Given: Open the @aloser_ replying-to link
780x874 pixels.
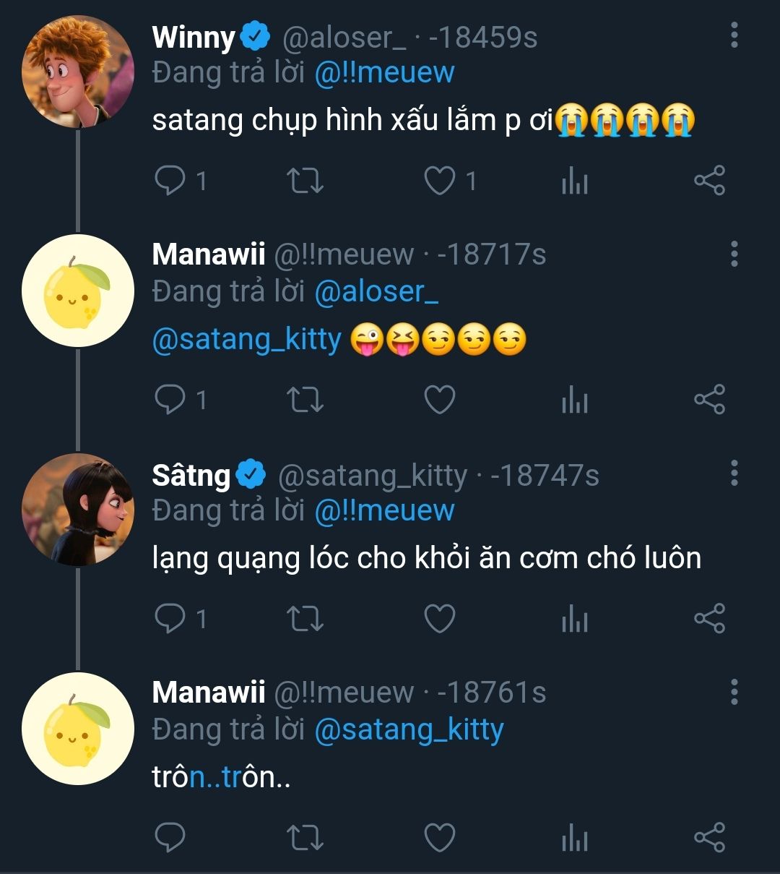Looking at the screenshot, I should (x=376, y=291).
